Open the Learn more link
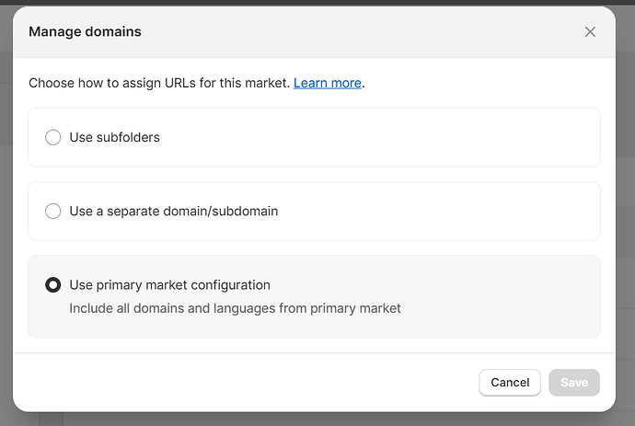The height and width of the screenshot is (426, 635). pos(327,83)
